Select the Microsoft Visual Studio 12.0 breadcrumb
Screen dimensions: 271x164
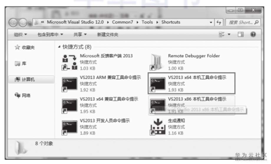click(x=75, y=22)
